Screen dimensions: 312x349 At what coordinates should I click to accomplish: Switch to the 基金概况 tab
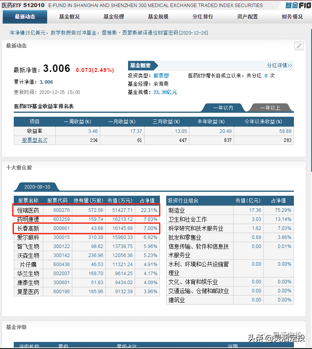(x=69, y=17)
